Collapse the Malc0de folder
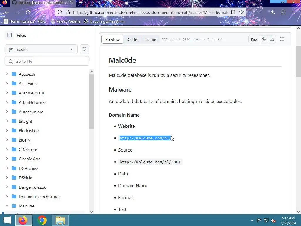The image size is (301, 226). point(7,206)
